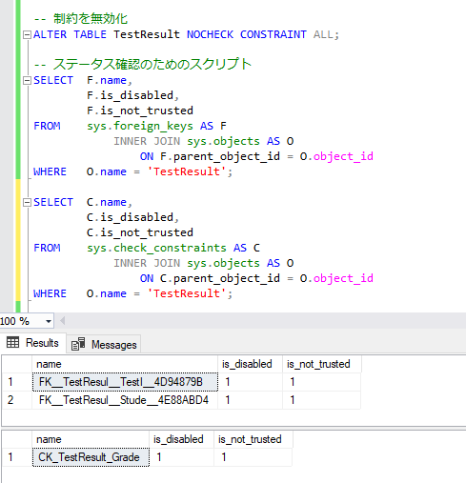Click the Results grid icon
The height and width of the screenshot is (483, 466).
13,343
